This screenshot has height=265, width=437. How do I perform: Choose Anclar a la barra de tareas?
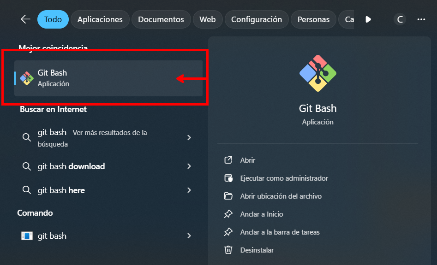[x=280, y=232]
